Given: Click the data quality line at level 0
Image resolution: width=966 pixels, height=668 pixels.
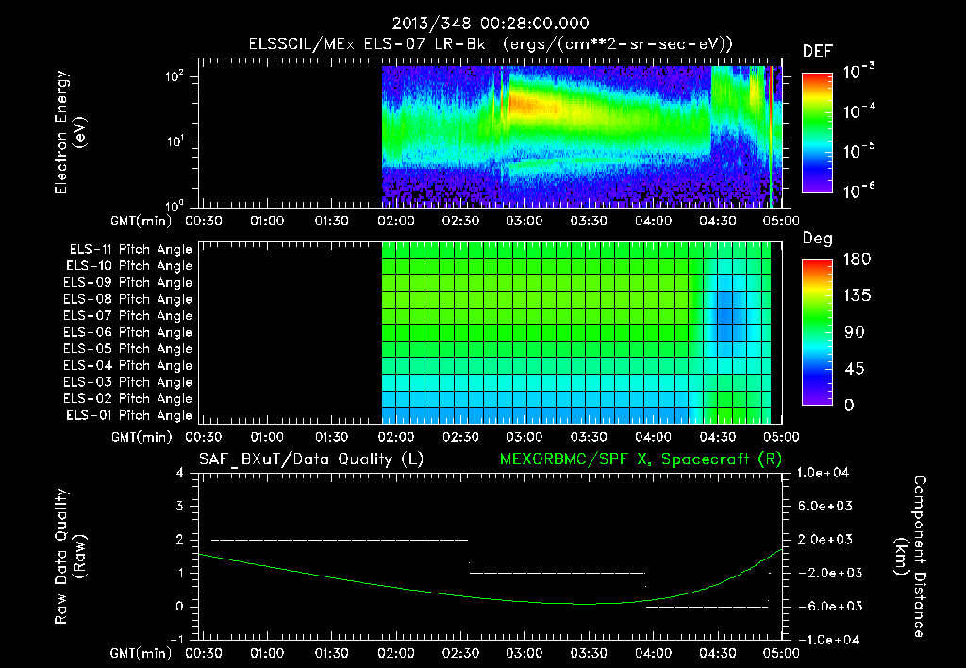Looking at the screenshot, I should [707, 607].
